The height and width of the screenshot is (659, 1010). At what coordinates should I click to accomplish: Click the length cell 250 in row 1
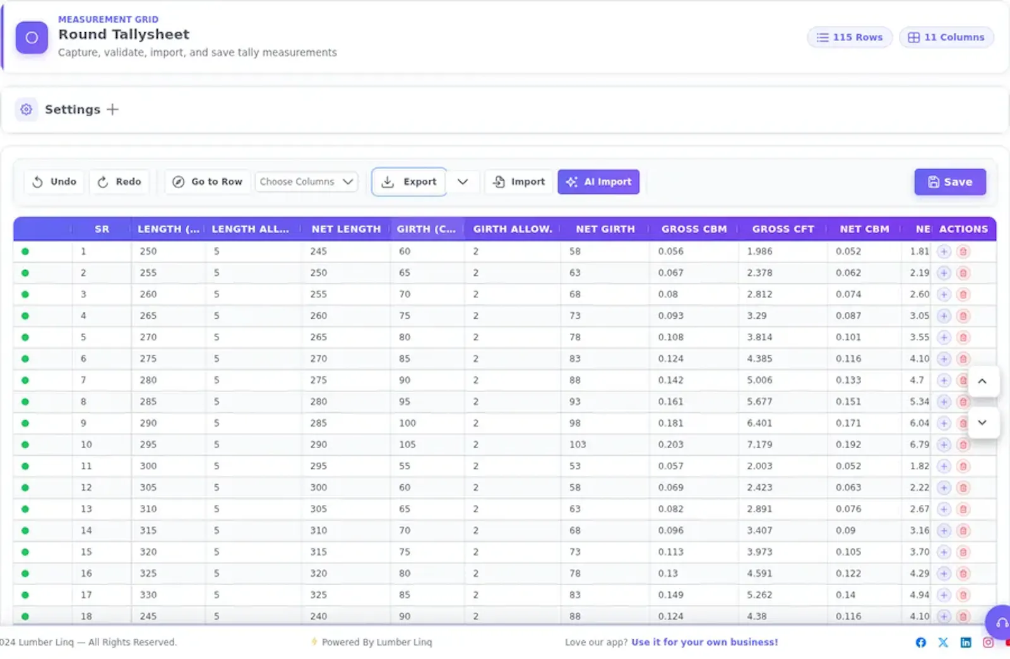tap(169, 251)
